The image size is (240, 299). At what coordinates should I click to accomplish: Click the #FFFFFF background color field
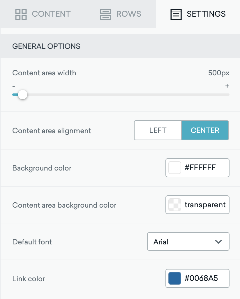click(x=197, y=168)
